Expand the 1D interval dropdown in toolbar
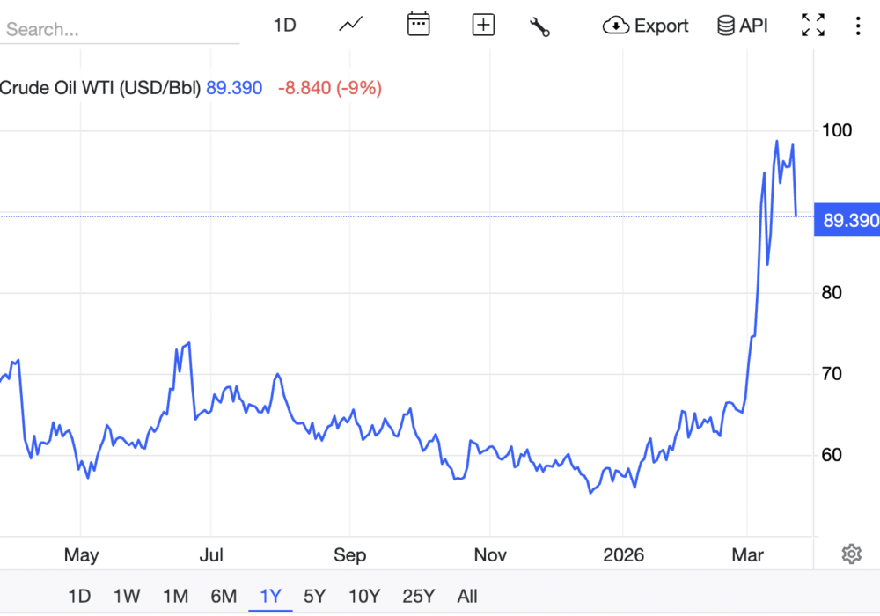The height and width of the screenshot is (616, 880). (x=284, y=25)
